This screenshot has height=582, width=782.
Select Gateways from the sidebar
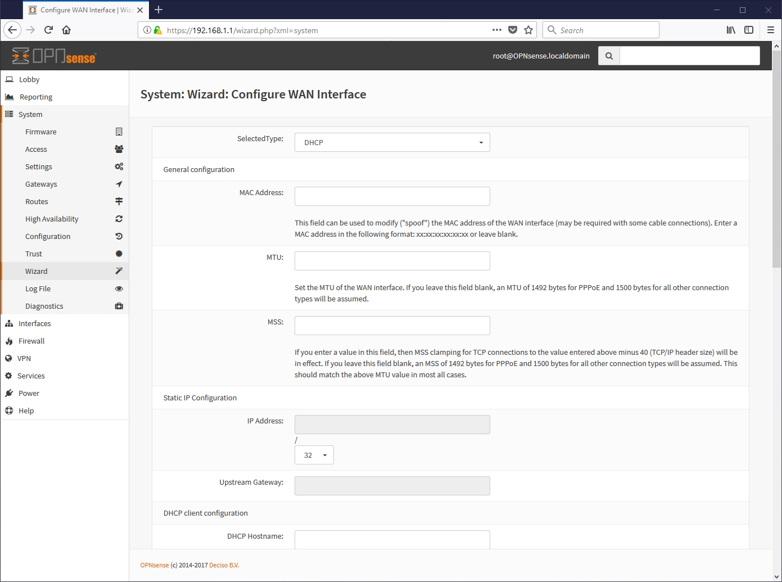pos(41,184)
